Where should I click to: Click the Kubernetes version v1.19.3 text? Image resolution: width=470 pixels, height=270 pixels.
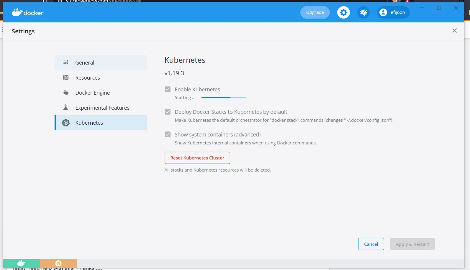(174, 73)
